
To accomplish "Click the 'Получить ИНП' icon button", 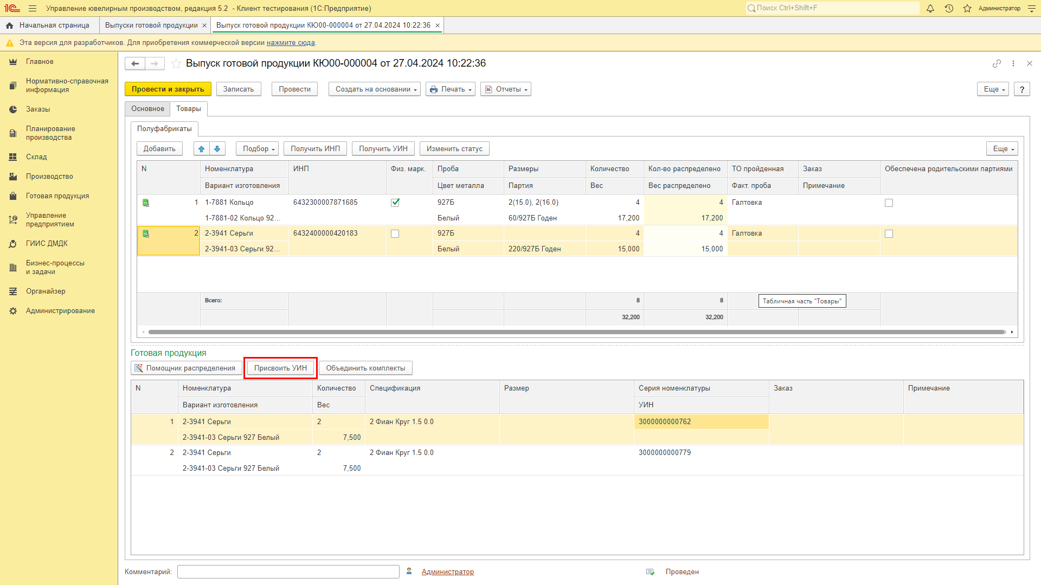I will 314,148.
